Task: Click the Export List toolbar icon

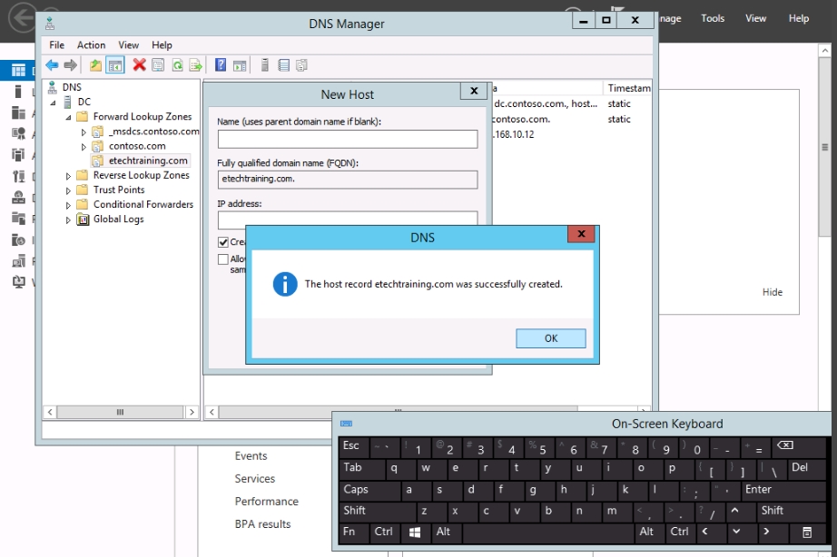Action: 196,65
